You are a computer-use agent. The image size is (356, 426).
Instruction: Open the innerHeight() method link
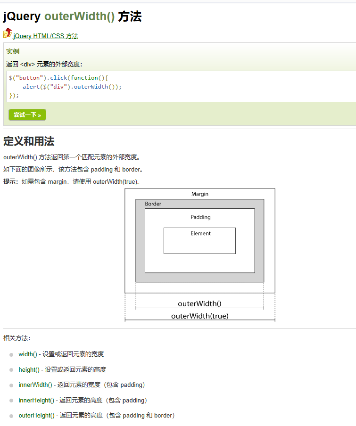[36, 400]
